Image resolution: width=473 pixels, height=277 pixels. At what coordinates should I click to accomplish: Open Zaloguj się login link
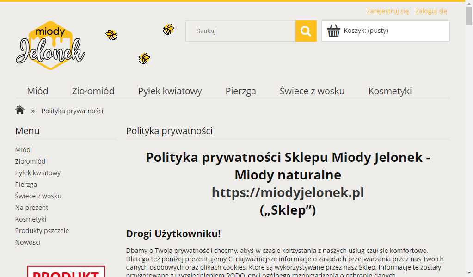pos(431,11)
